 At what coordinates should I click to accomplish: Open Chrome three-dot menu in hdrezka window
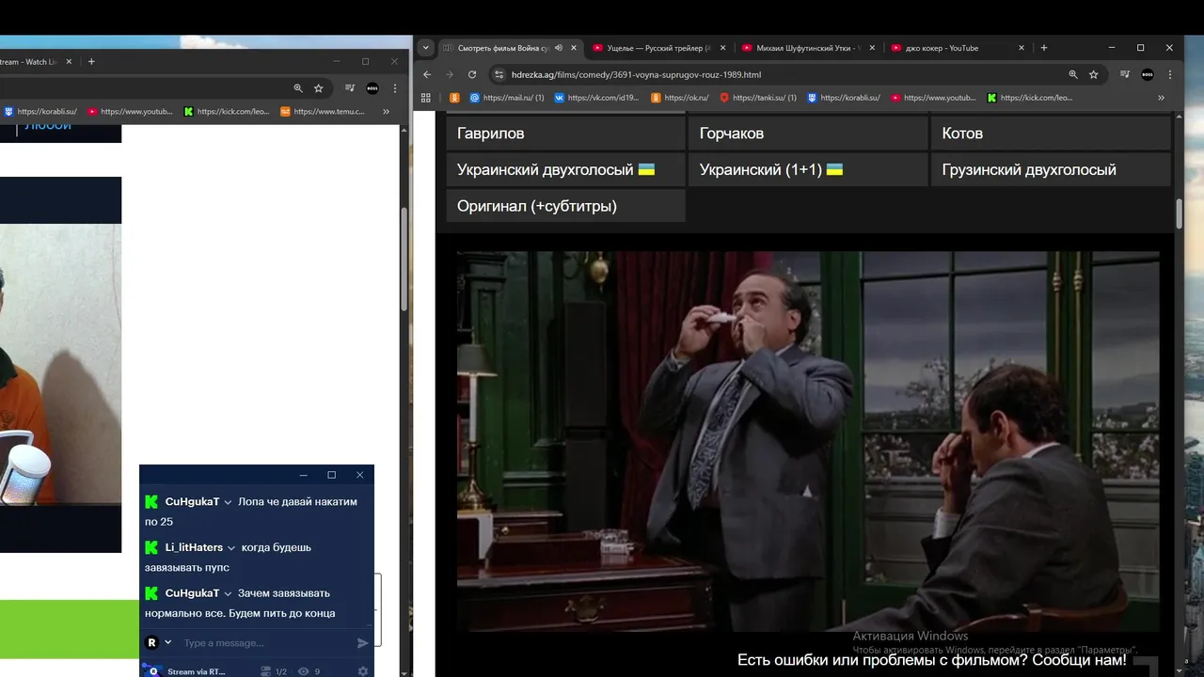1170,74
